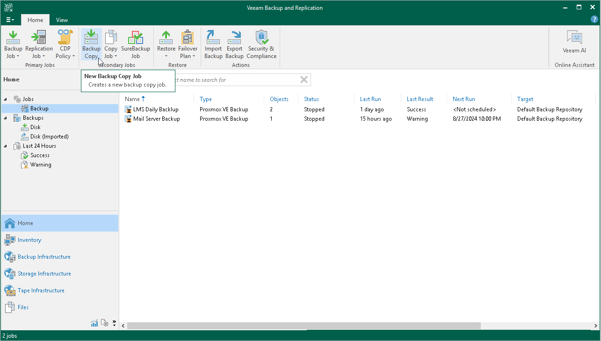The height and width of the screenshot is (341, 601).
Task: Open the Home view in navigation pane
Action: (60, 223)
